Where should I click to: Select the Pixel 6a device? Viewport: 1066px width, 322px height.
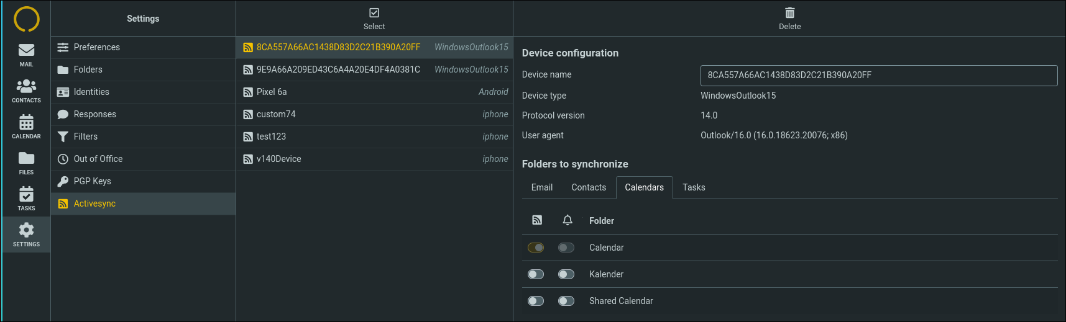click(x=374, y=92)
